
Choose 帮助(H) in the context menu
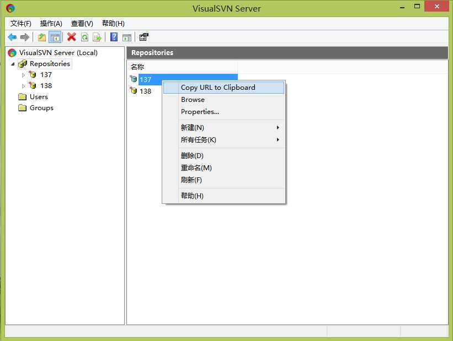click(223, 196)
